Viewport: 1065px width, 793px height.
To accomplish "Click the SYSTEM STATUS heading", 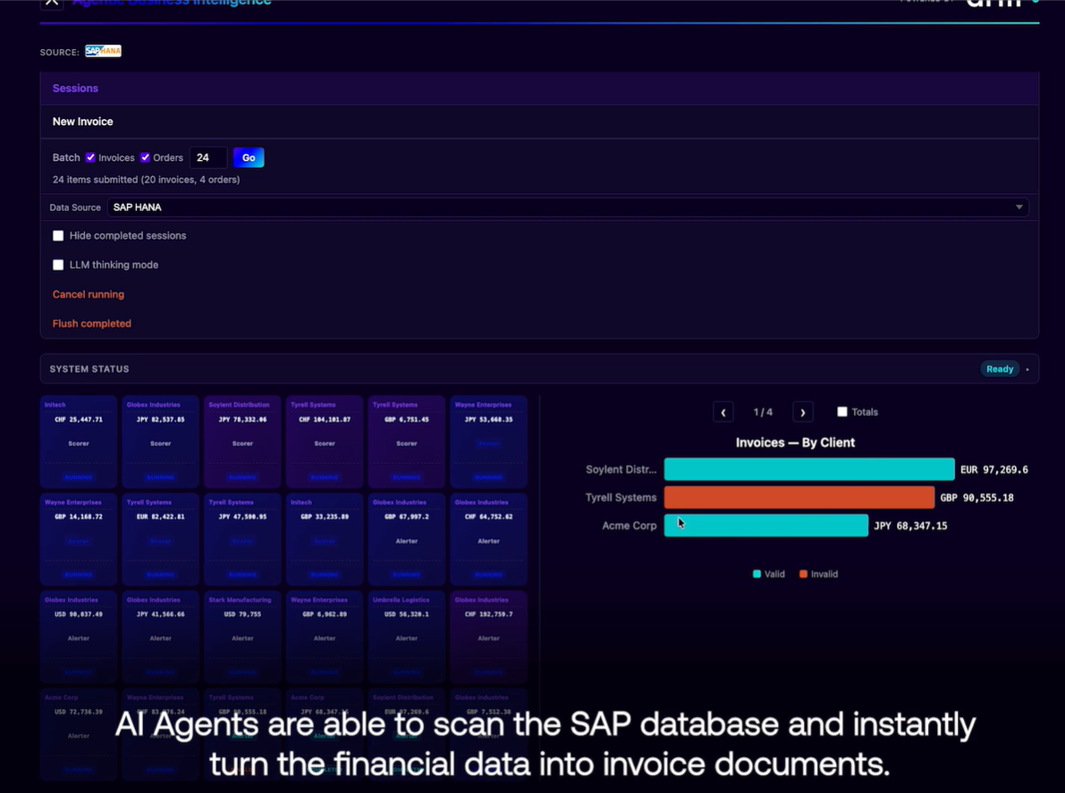I will coord(89,368).
